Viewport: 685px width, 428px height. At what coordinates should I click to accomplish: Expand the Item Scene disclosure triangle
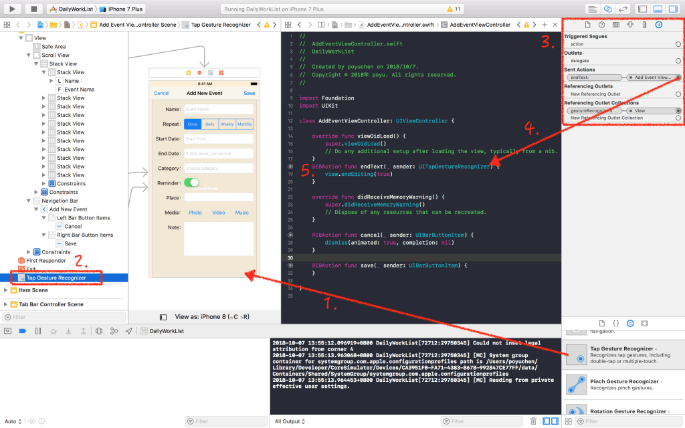click(5, 290)
